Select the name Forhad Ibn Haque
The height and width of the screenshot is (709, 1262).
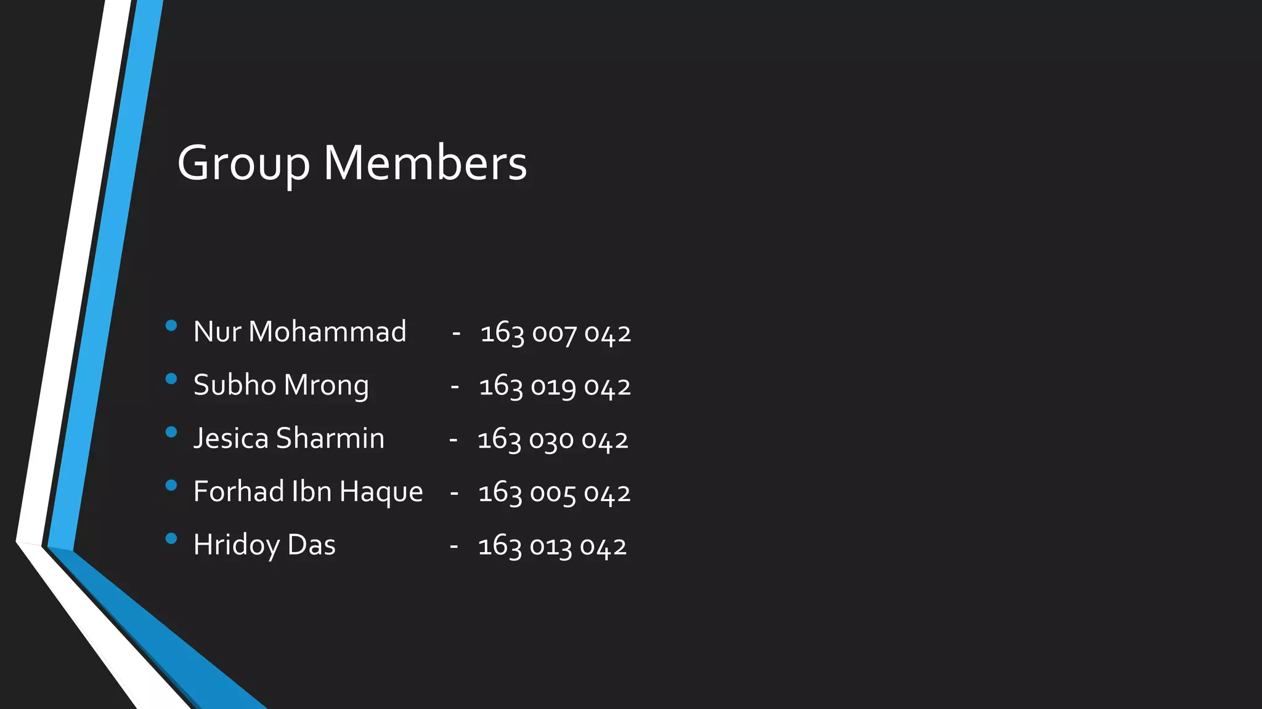tap(308, 492)
